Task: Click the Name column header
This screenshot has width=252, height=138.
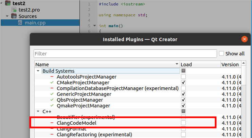Action: [107, 64]
